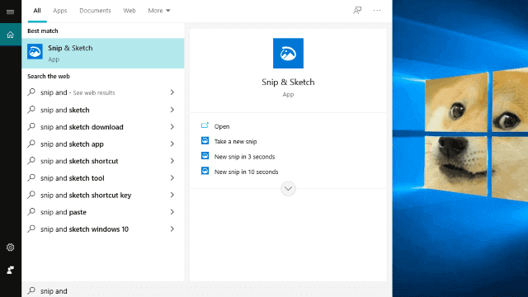
Task: Click the magnifier icon beside 'snip and sketch download'
Action: click(x=31, y=126)
